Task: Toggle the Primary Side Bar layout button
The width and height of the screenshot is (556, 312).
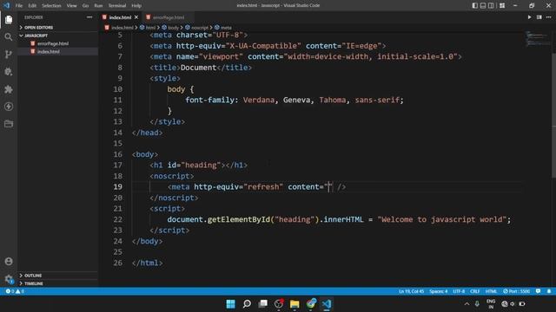Action: pos(475,5)
